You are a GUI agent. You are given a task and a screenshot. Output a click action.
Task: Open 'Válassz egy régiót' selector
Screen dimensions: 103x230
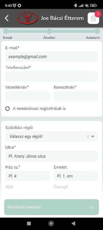tap(52, 136)
